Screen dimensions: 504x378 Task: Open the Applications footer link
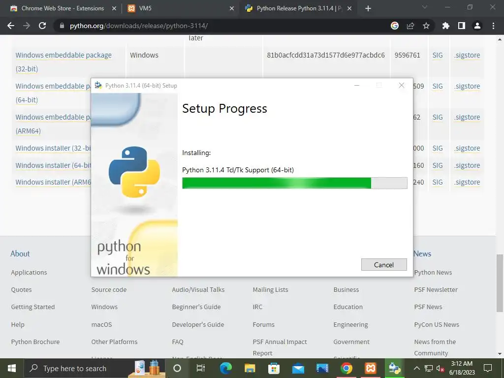click(29, 272)
